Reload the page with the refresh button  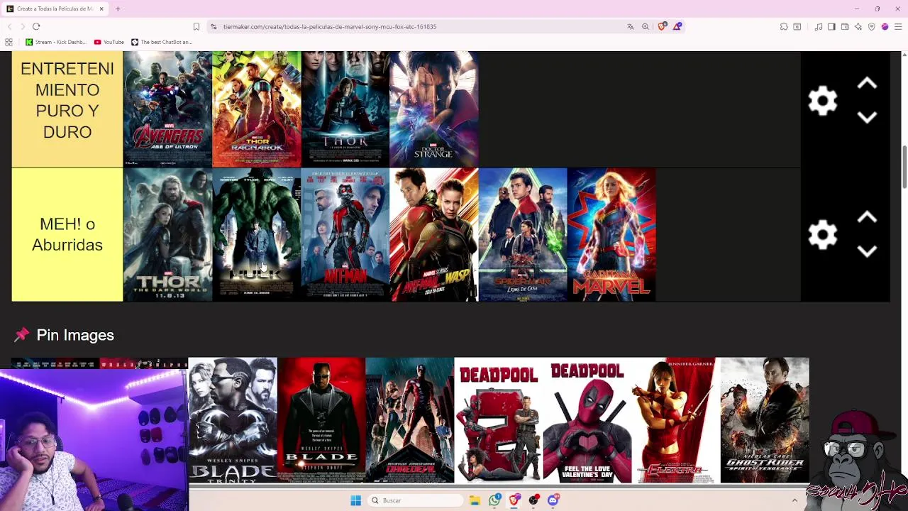pos(36,26)
